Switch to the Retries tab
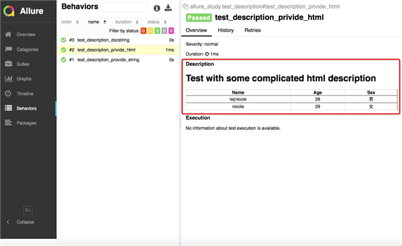This screenshot has width=402, height=246. click(x=253, y=30)
